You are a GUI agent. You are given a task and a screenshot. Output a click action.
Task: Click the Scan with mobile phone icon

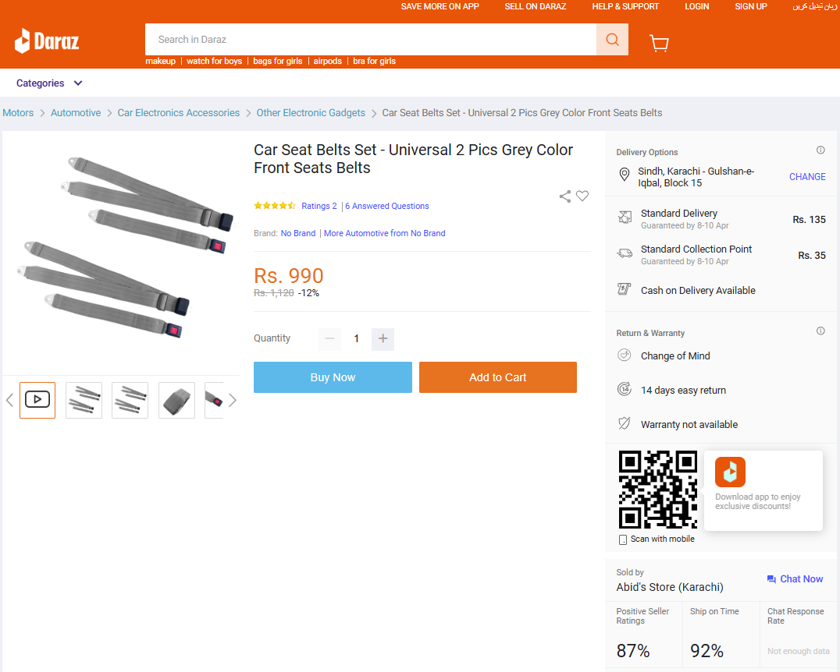(x=622, y=539)
